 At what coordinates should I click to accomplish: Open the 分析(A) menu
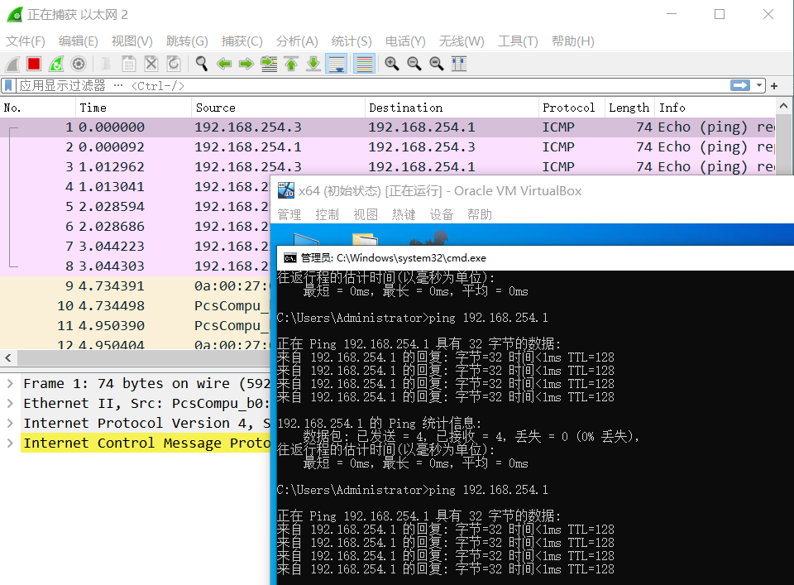tap(297, 41)
